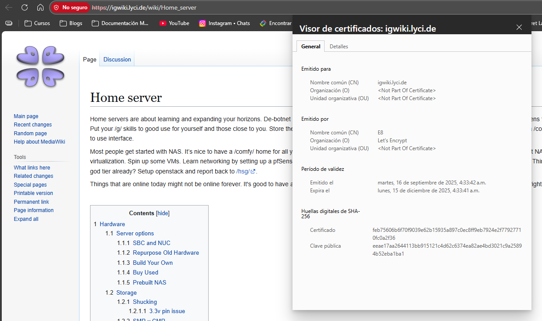Open Page information link
This screenshot has height=321, width=542.
pos(33,210)
